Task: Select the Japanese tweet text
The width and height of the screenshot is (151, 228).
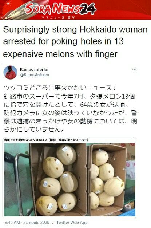Action: click(70, 109)
